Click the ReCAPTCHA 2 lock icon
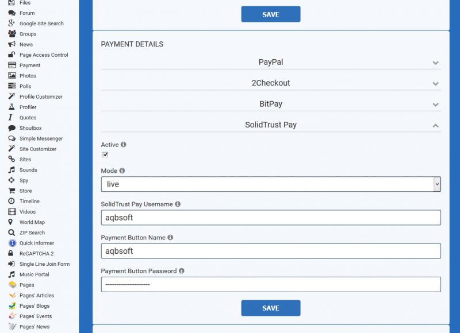Viewport: 460px width, 333px height. (10, 253)
